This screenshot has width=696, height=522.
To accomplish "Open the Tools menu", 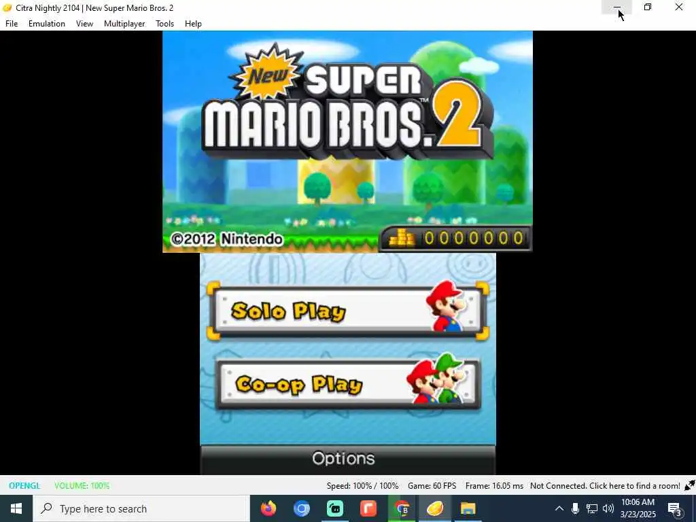I will pos(164,24).
